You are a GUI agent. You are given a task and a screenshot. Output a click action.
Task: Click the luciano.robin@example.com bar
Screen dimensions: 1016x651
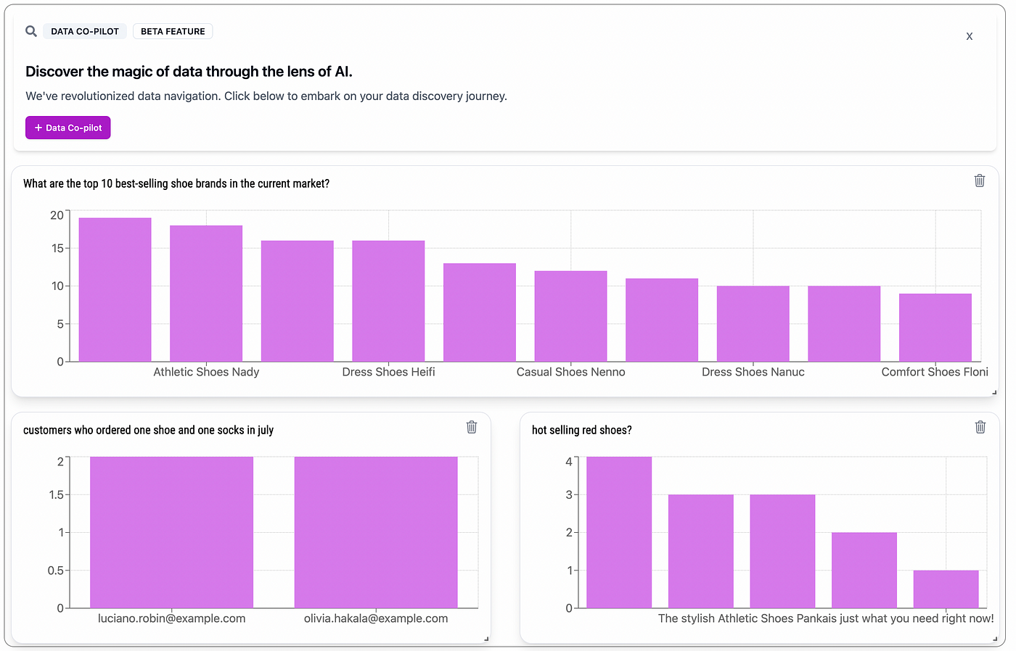click(171, 532)
